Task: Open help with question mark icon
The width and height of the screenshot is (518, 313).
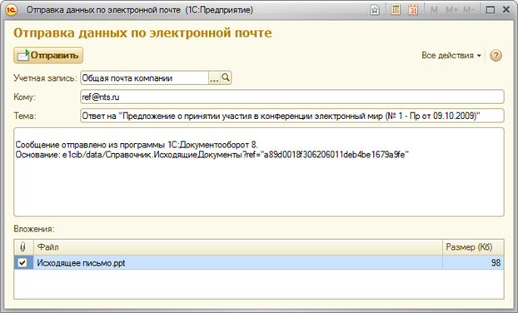Action: coord(496,56)
